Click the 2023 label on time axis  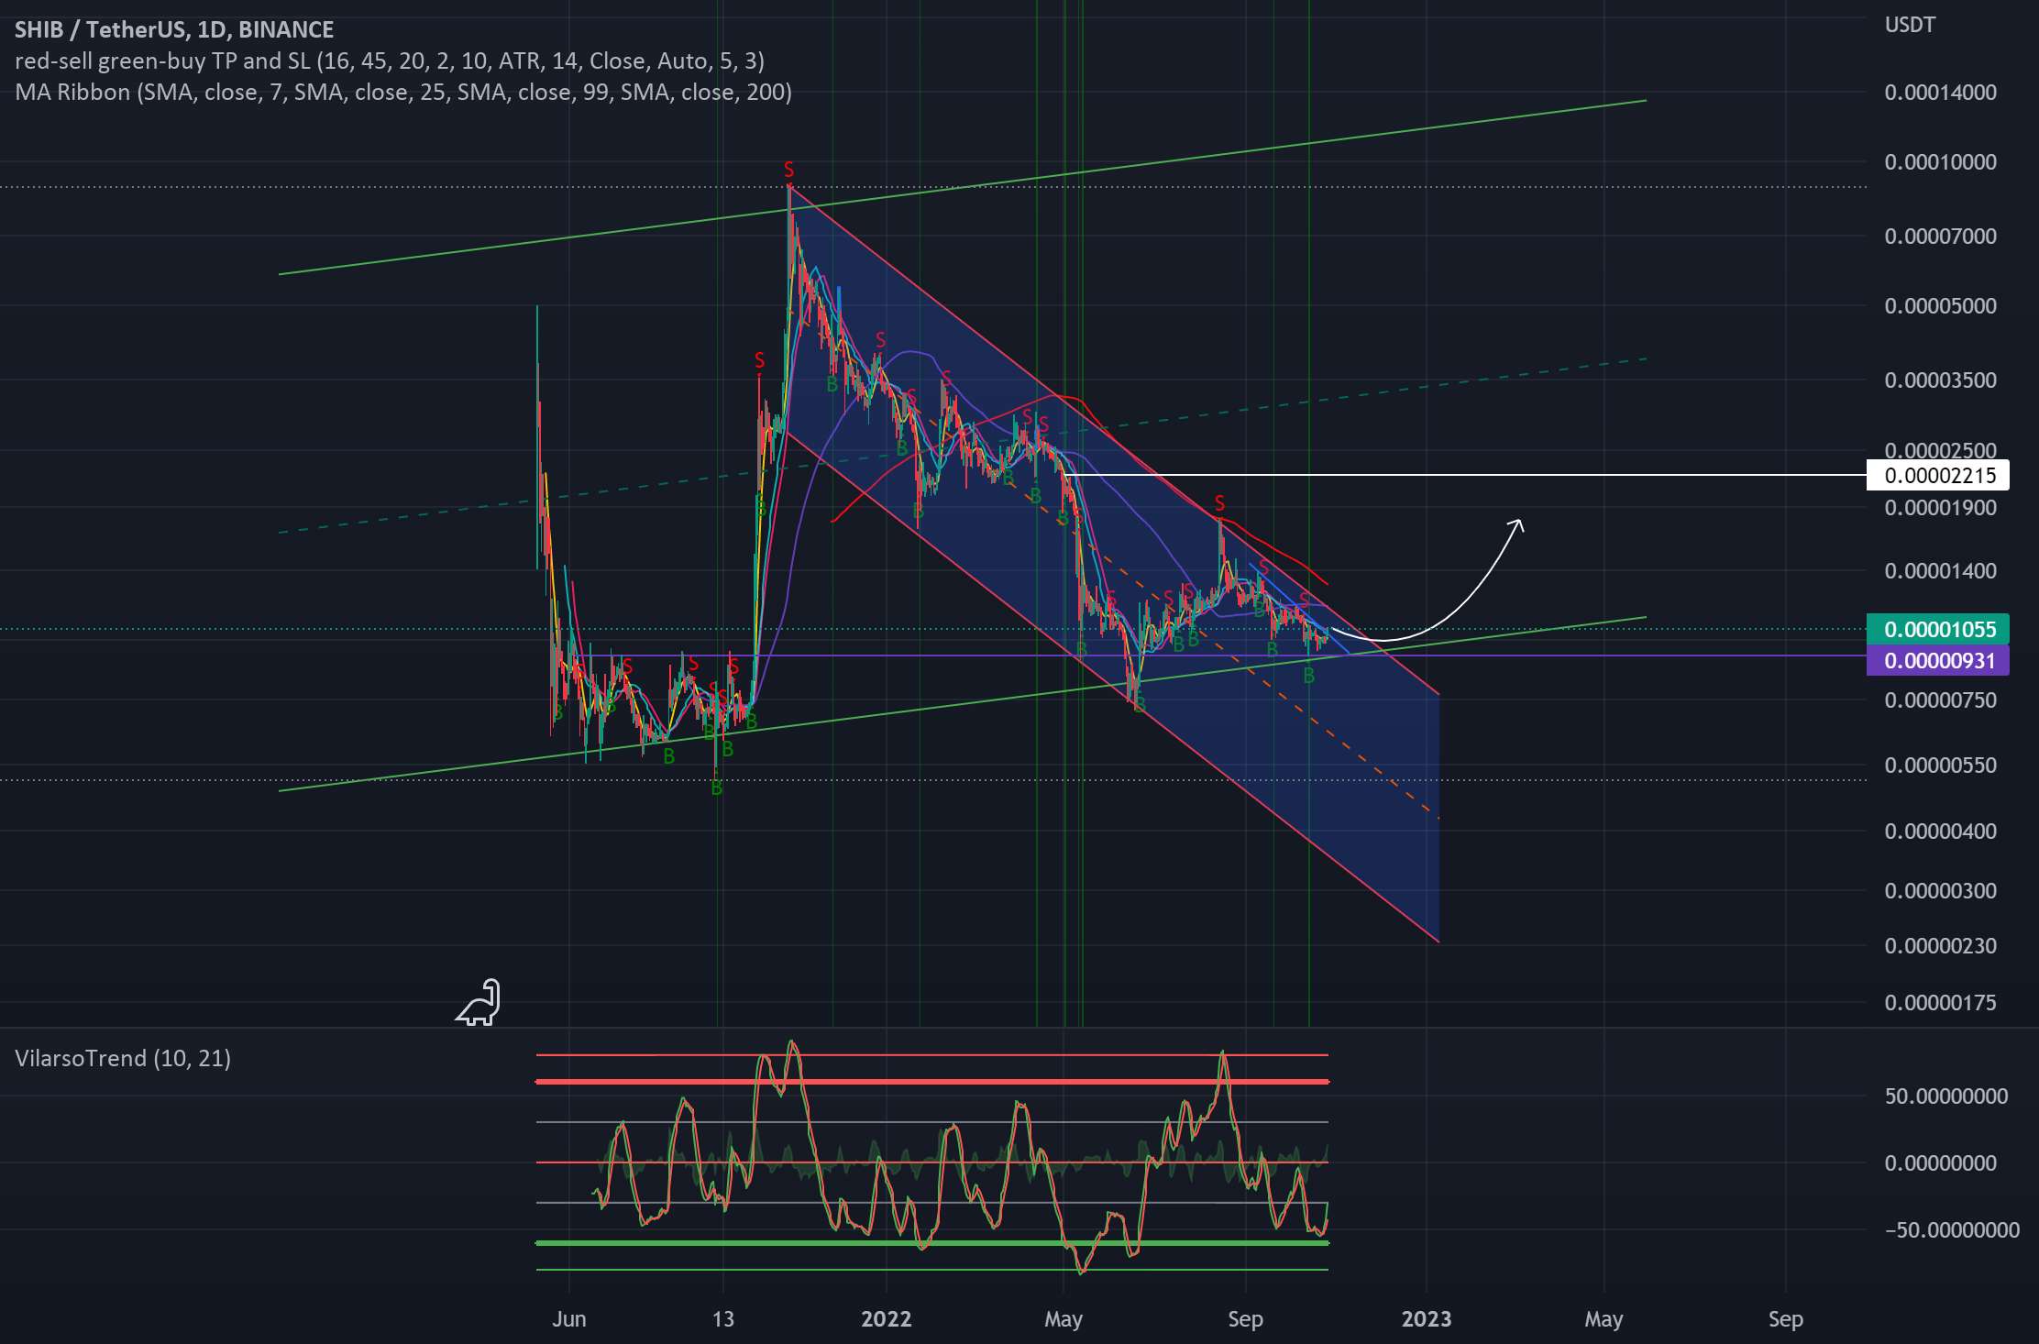pyautogui.click(x=1427, y=1319)
